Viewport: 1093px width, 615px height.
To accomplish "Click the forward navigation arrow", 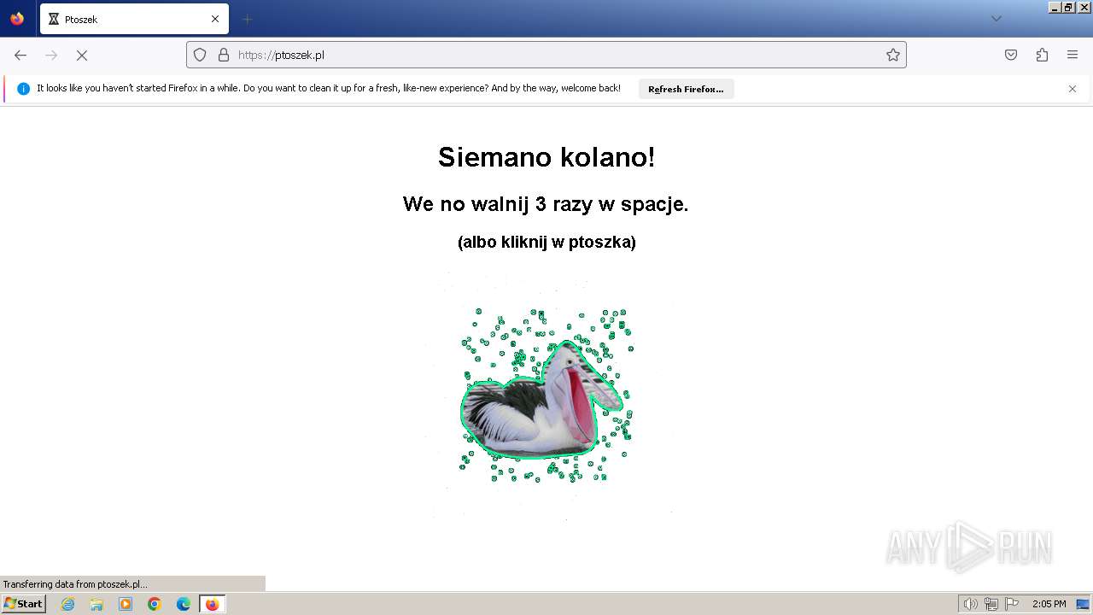I will click(x=51, y=55).
